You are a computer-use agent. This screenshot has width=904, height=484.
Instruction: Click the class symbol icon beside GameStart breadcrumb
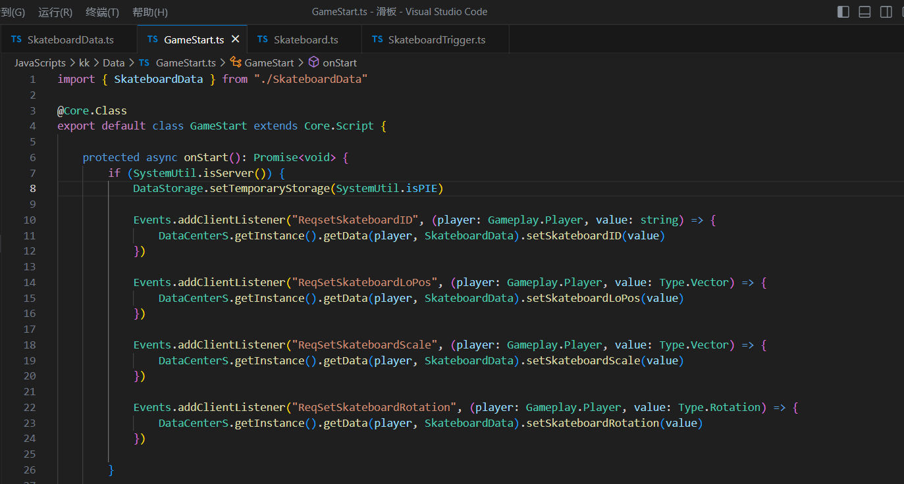[x=236, y=62]
